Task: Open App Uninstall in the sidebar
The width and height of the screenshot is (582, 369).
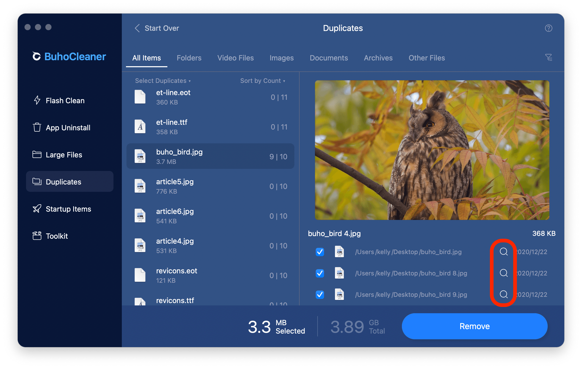Action: click(x=70, y=127)
